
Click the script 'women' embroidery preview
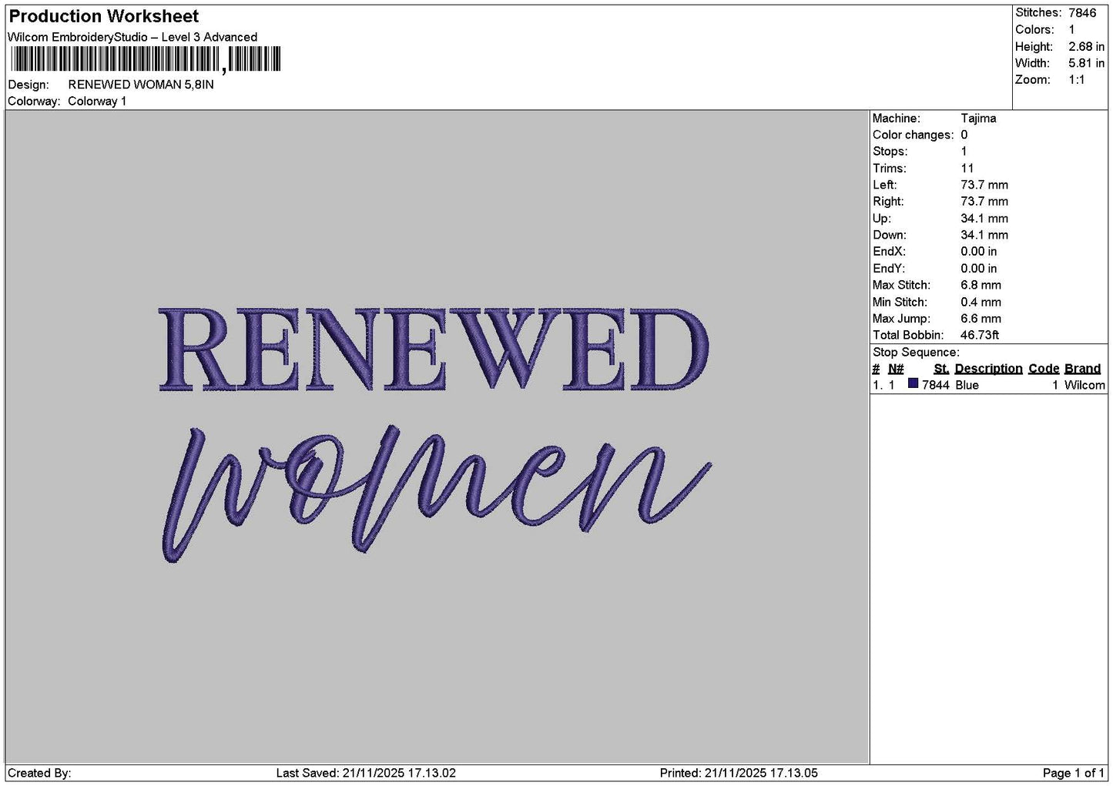[x=437, y=493]
